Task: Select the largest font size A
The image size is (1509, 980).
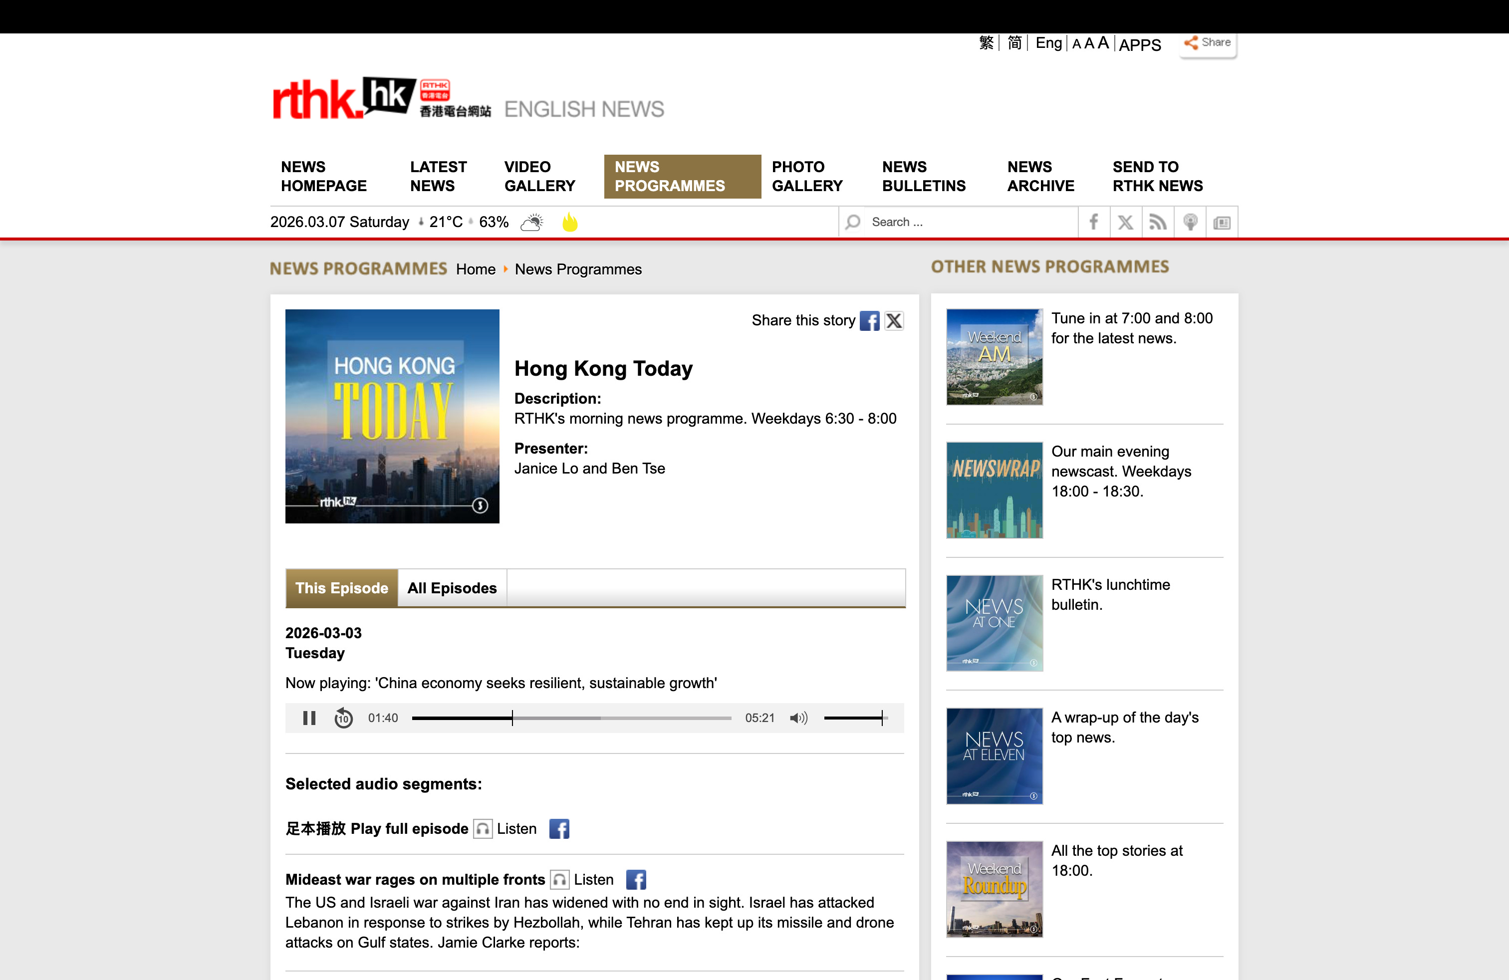Action: click(x=1103, y=42)
